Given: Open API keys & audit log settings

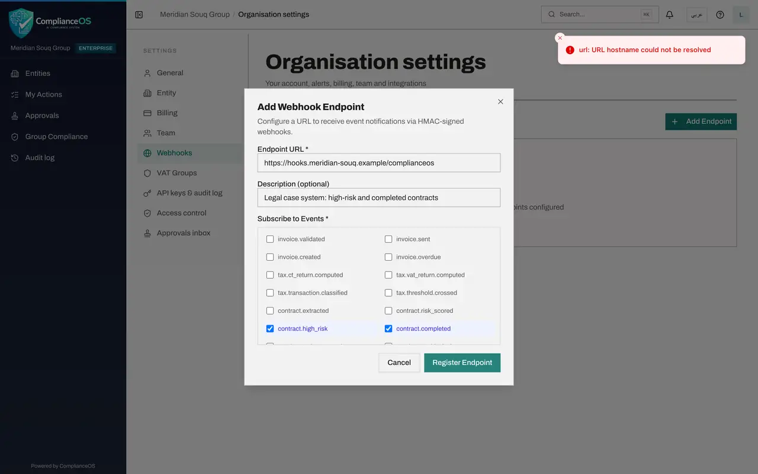Looking at the screenshot, I should [190, 193].
